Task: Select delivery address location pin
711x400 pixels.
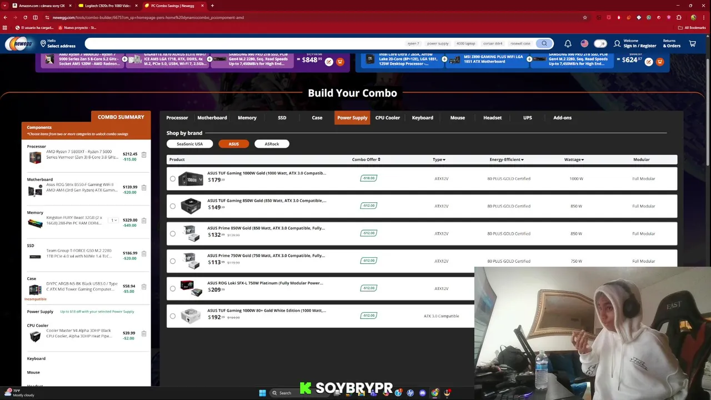Action: coord(43,43)
